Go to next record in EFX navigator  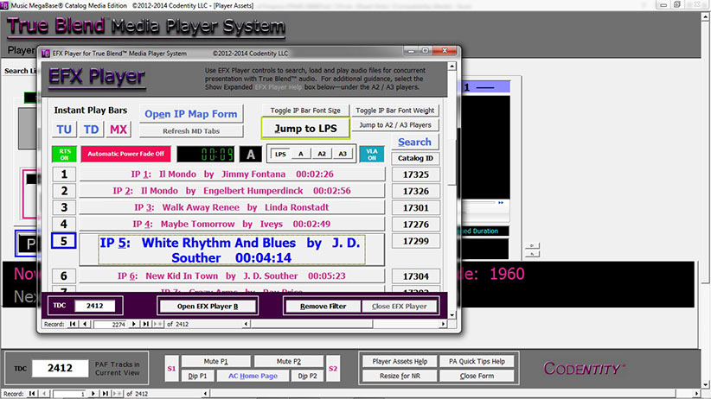(x=134, y=324)
